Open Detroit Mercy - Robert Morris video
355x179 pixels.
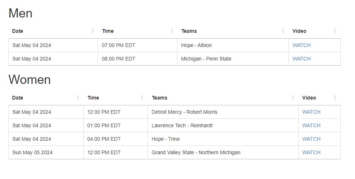click(x=311, y=112)
